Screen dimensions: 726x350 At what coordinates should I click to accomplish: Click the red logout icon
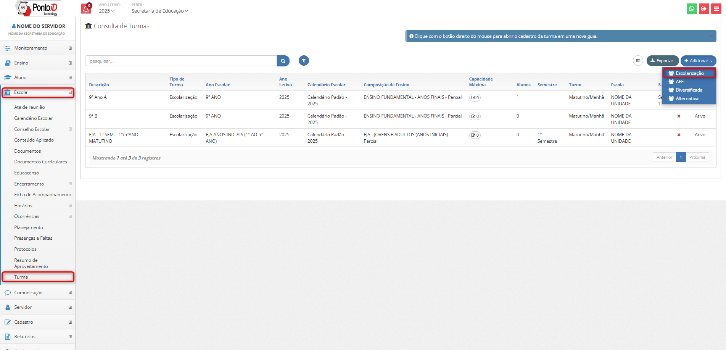tap(704, 8)
